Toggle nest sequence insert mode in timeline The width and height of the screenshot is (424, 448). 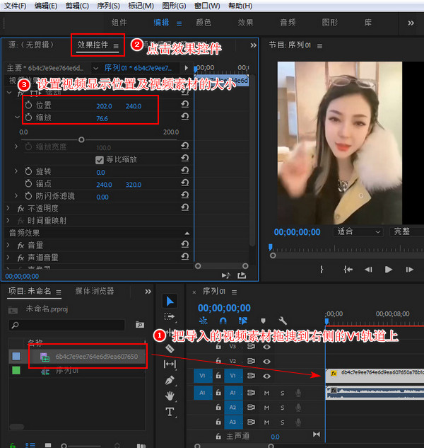point(203,321)
